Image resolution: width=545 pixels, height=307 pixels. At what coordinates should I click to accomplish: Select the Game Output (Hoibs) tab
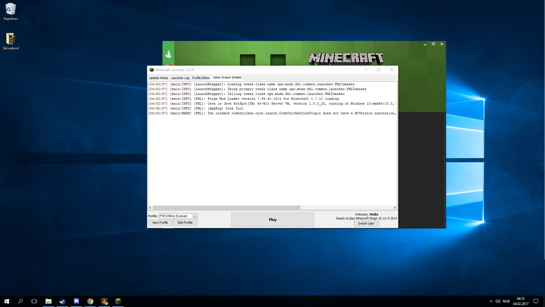227,77
